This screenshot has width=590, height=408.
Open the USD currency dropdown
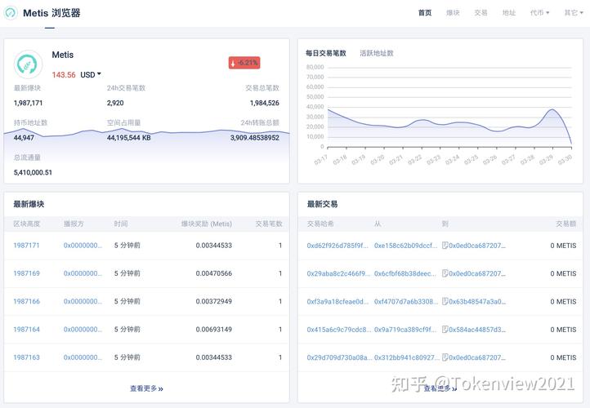tap(91, 75)
